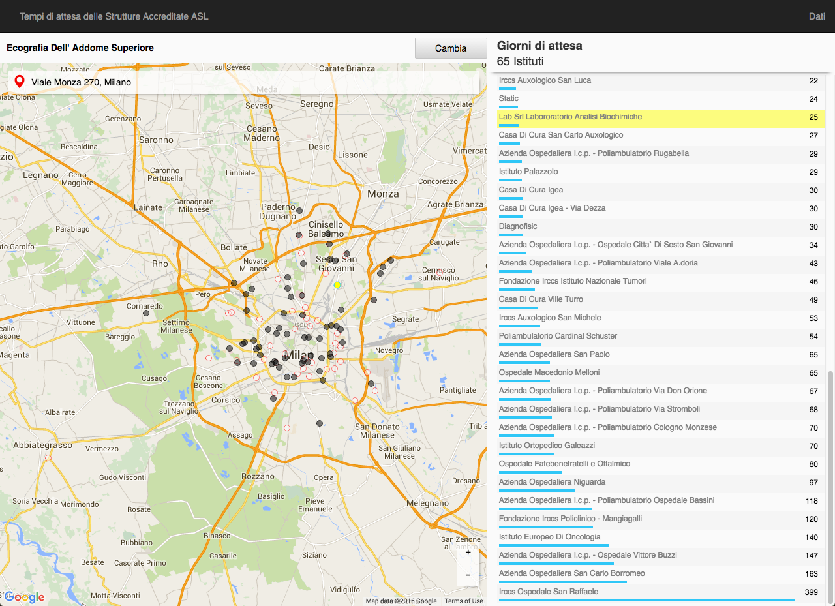Select Ospedale Vittore Buzzi row

coord(662,556)
